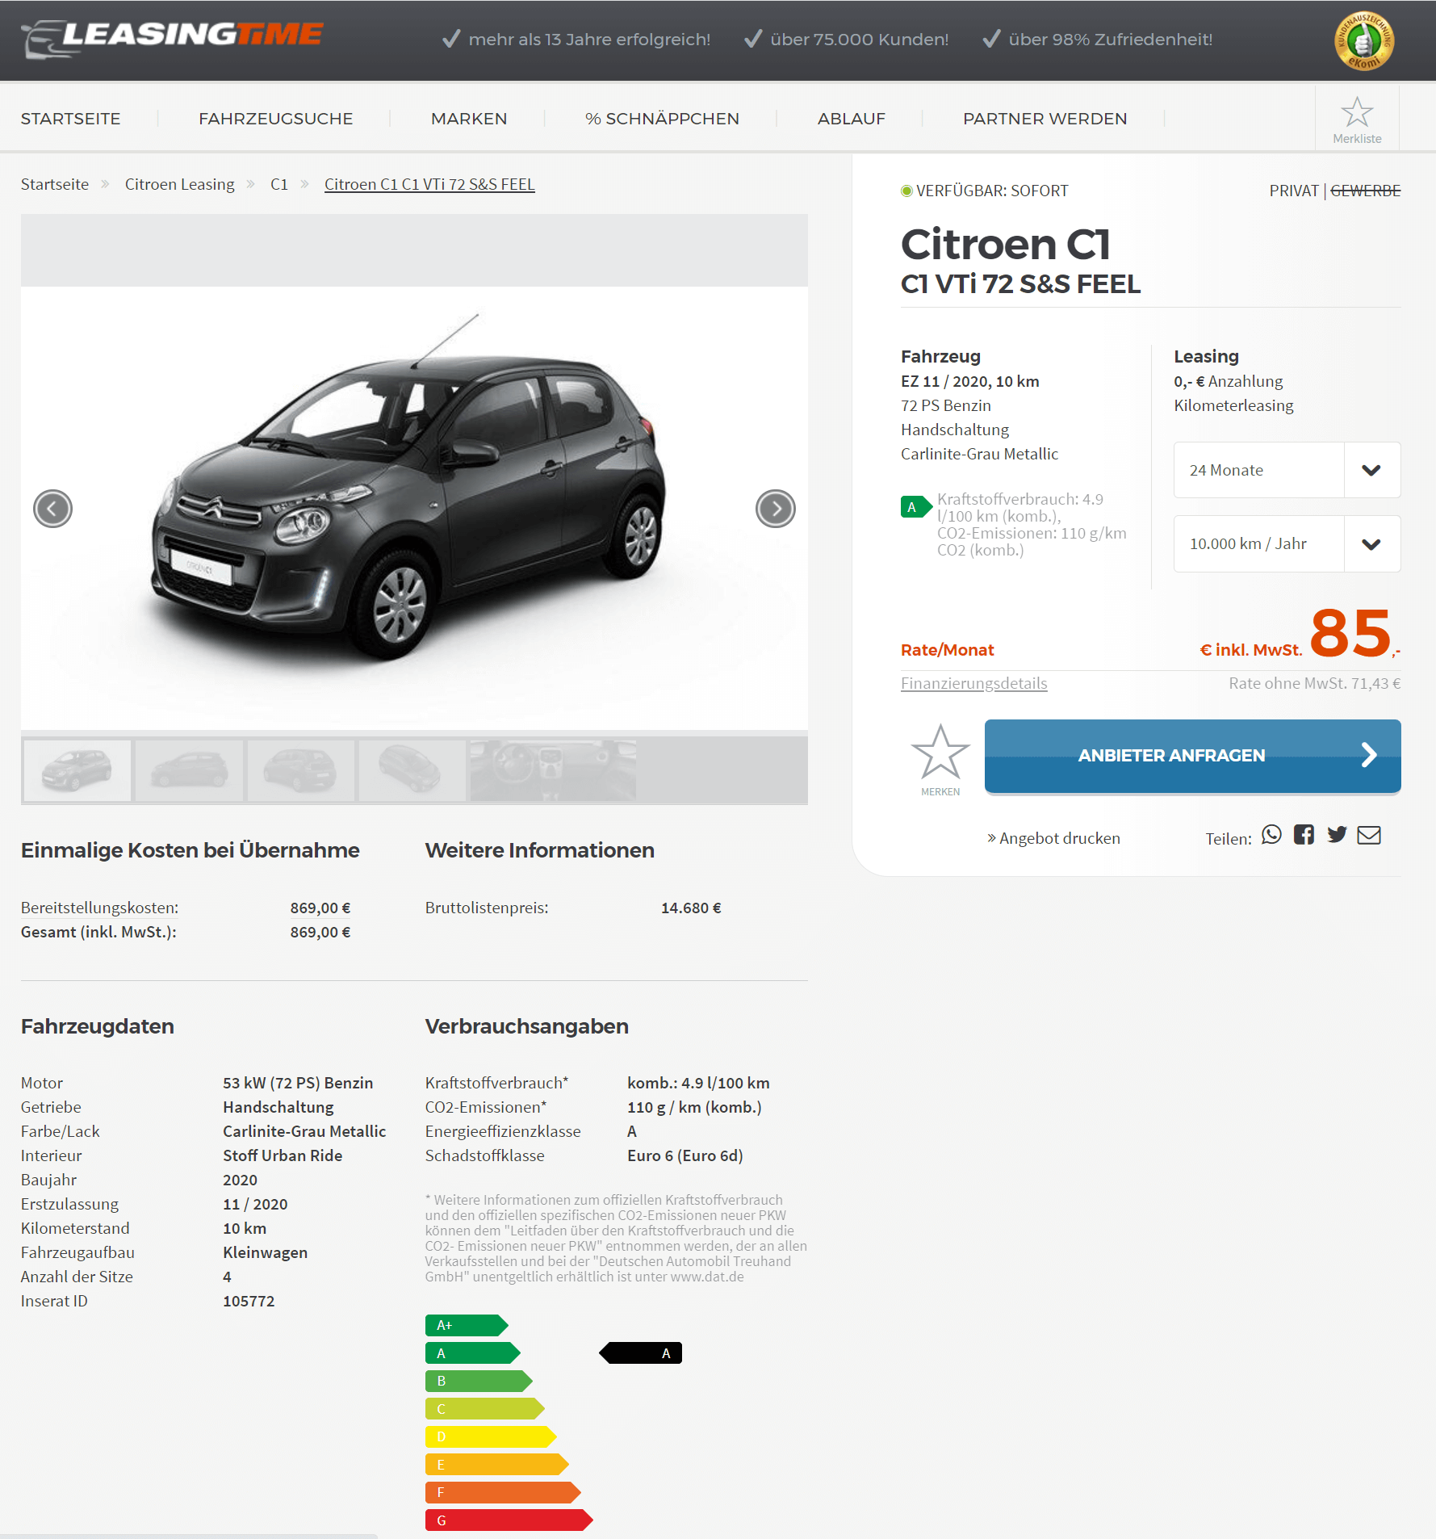Screen dimensions: 1436x1539
Task: Show next car image with right arrow
Action: point(776,509)
